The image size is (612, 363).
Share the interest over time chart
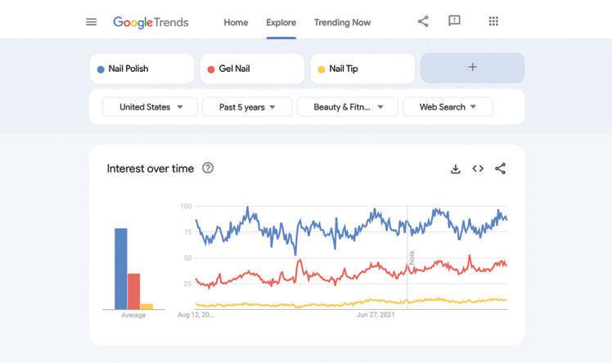(501, 168)
